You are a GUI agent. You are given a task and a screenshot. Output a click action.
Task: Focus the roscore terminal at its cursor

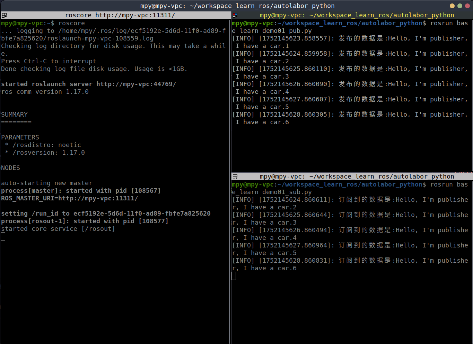tap(3, 237)
